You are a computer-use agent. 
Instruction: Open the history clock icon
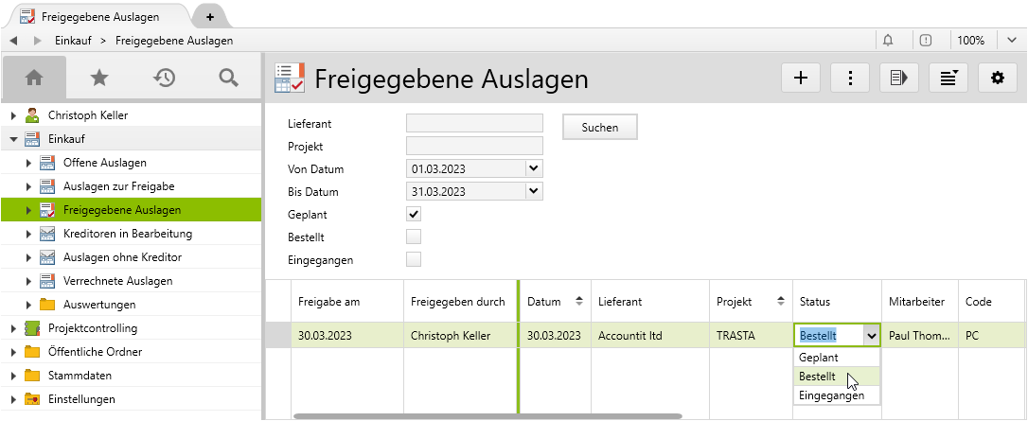coord(164,79)
